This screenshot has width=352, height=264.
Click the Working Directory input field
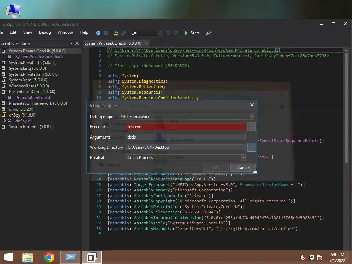pos(186,147)
